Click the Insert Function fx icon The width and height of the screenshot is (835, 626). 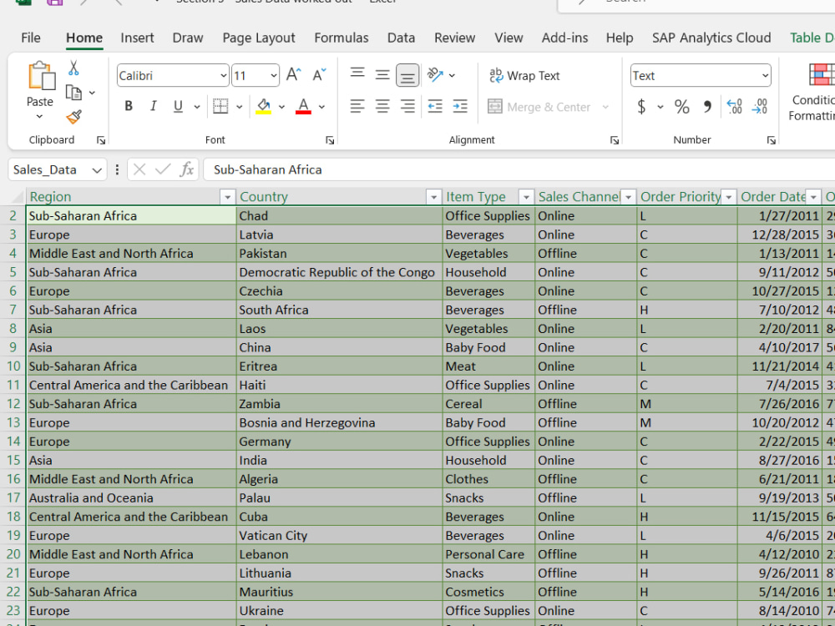point(186,169)
